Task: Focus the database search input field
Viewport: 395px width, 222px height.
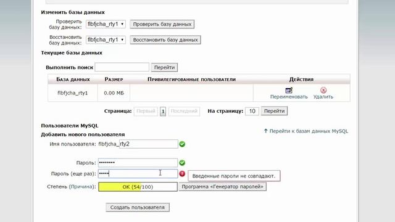Action: (122, 67)
